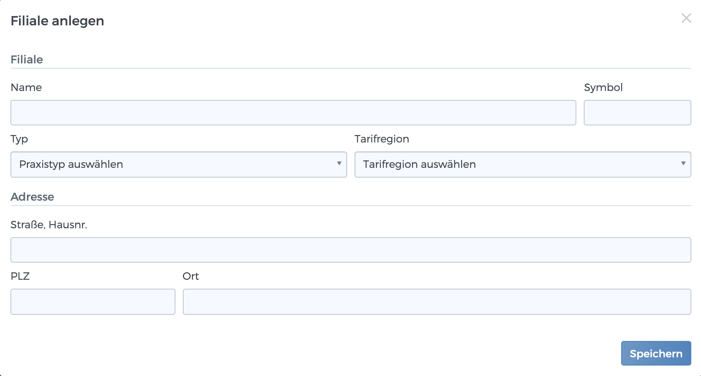Image resolution: width=701 pixels, height=376 pixels.
Task: Click the PLZ label text
Action: click(20, 276)
